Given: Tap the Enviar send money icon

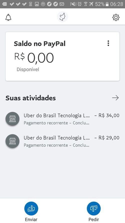Looking at the screenshot, I should pos(31,208).
